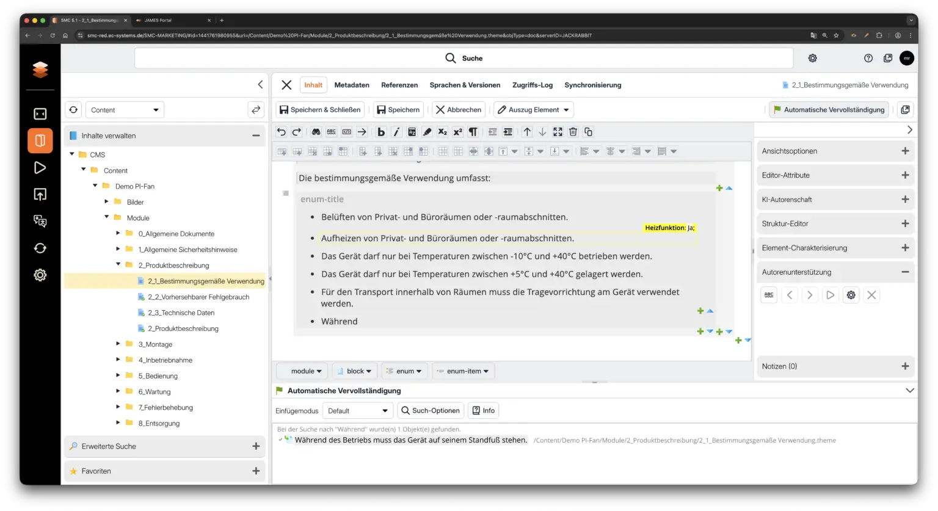Image resolution: width=938 pixels, height=511 pixels.
Task: Open autocomplete settings via the gear icon
Action: click(851, 295)
